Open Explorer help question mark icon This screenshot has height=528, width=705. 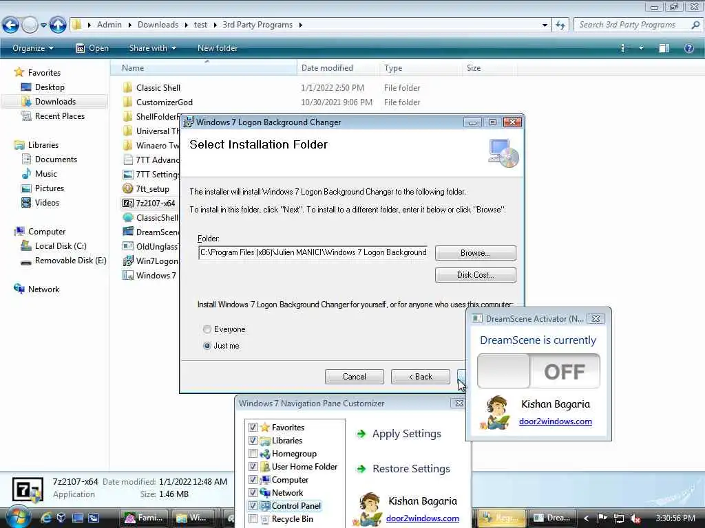tap(688, 48)
